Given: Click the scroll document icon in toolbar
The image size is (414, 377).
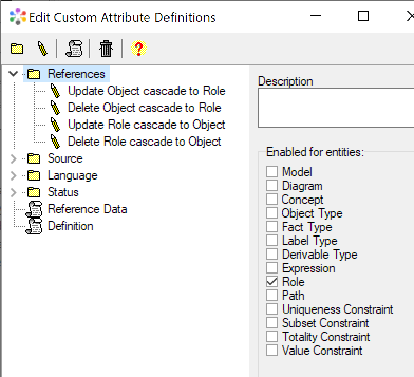Looking at the screenshot, I should (x=74, y=49).
